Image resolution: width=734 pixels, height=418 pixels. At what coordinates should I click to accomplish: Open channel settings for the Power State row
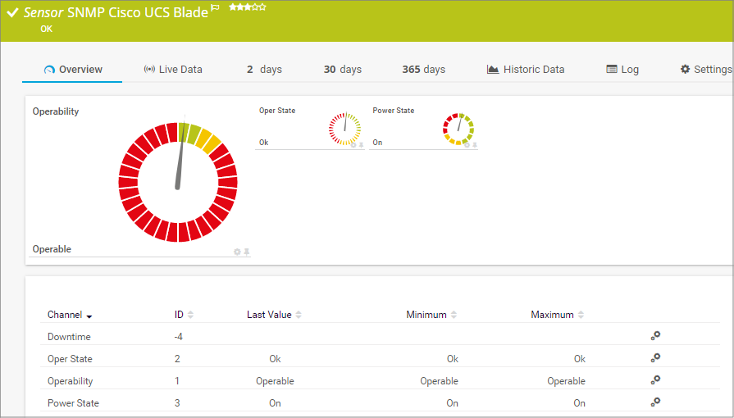655,402
